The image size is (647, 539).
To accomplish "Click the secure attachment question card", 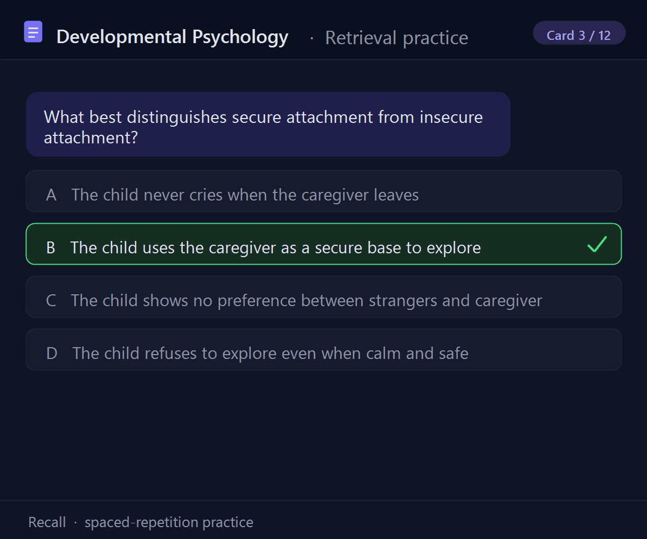I will tap(268, 125).
